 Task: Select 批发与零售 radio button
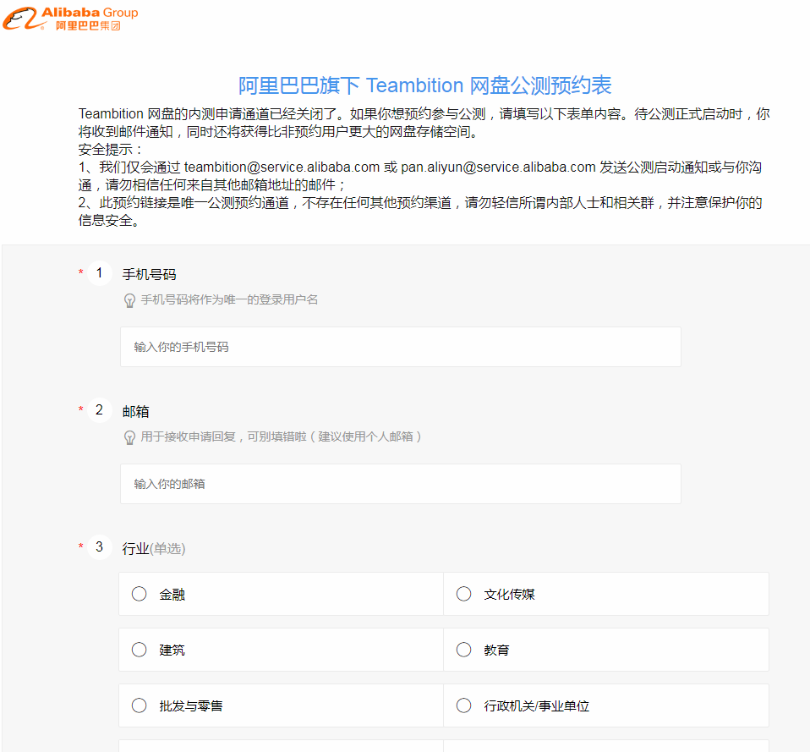(x=140, y=705)
